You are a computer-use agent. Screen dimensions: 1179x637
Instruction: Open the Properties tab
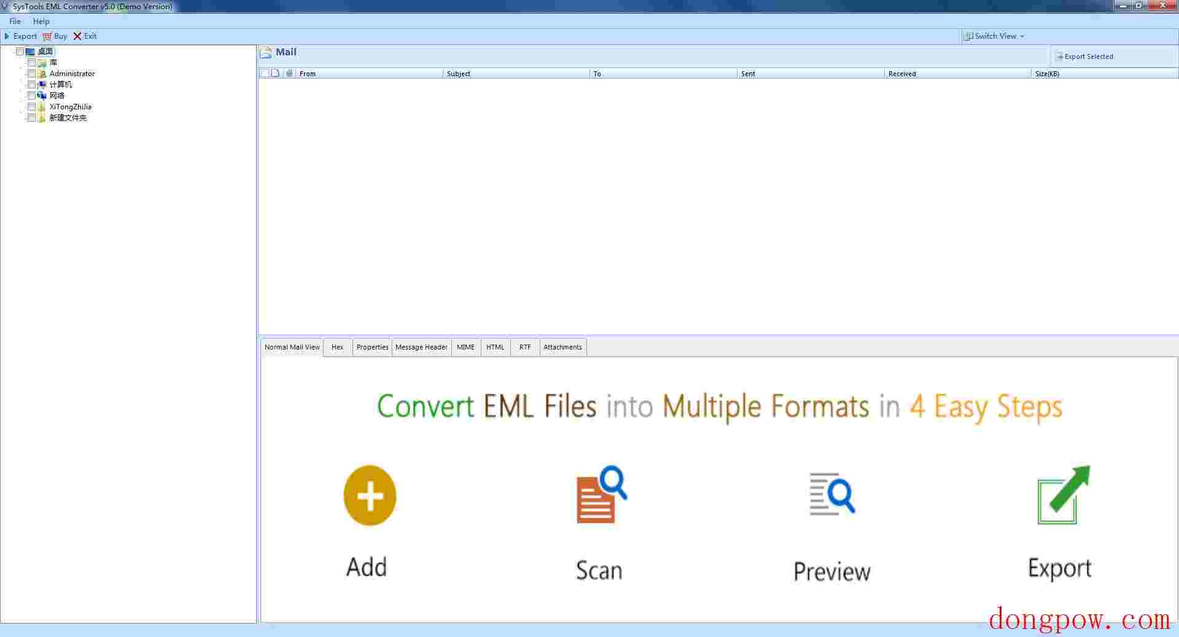pos(372,347)
